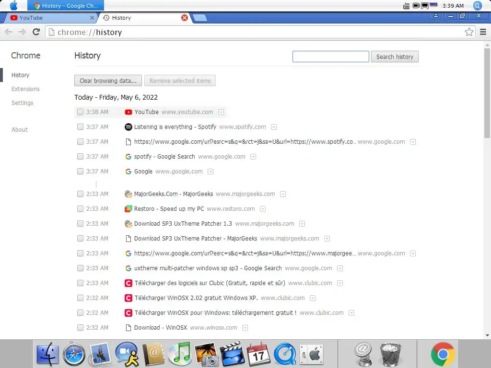Click the Spotify favicon in history list
Viewport: 491px width, 368px height.
pos(128,127)
